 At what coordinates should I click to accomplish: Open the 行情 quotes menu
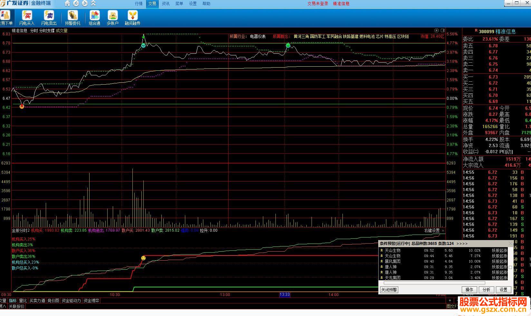(139, 4)
